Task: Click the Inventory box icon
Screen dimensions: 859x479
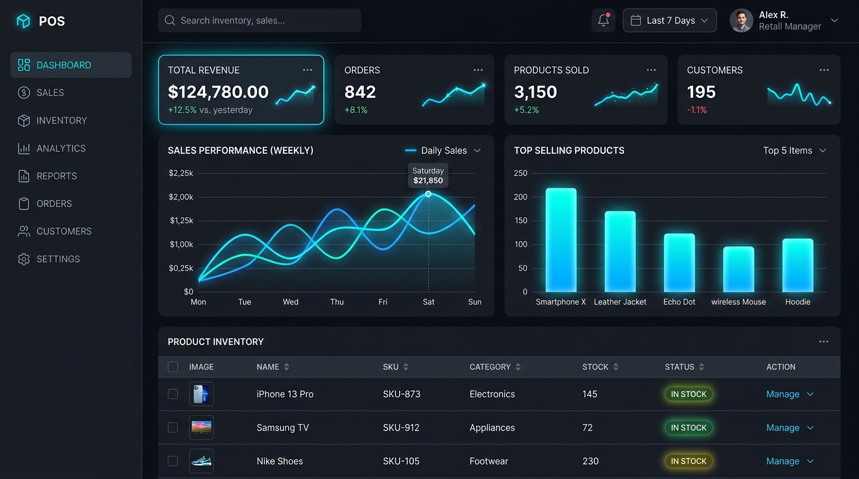Action: 24,120
